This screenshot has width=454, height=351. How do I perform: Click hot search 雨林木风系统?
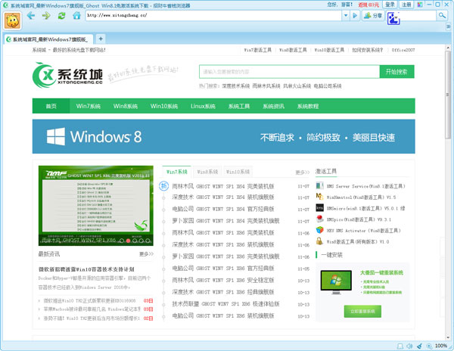[266, 86]
